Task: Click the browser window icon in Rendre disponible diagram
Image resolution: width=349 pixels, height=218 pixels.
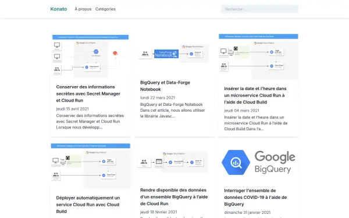Action: pos(159,162)
